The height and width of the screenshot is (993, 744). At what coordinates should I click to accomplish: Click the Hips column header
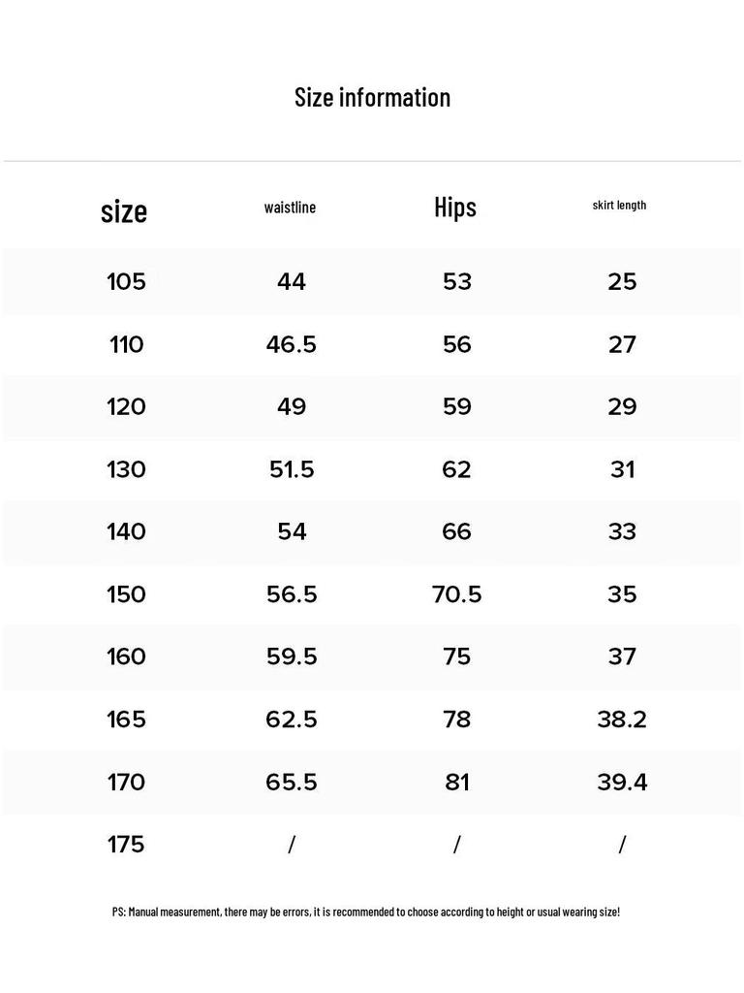click(x=455, y=208)
